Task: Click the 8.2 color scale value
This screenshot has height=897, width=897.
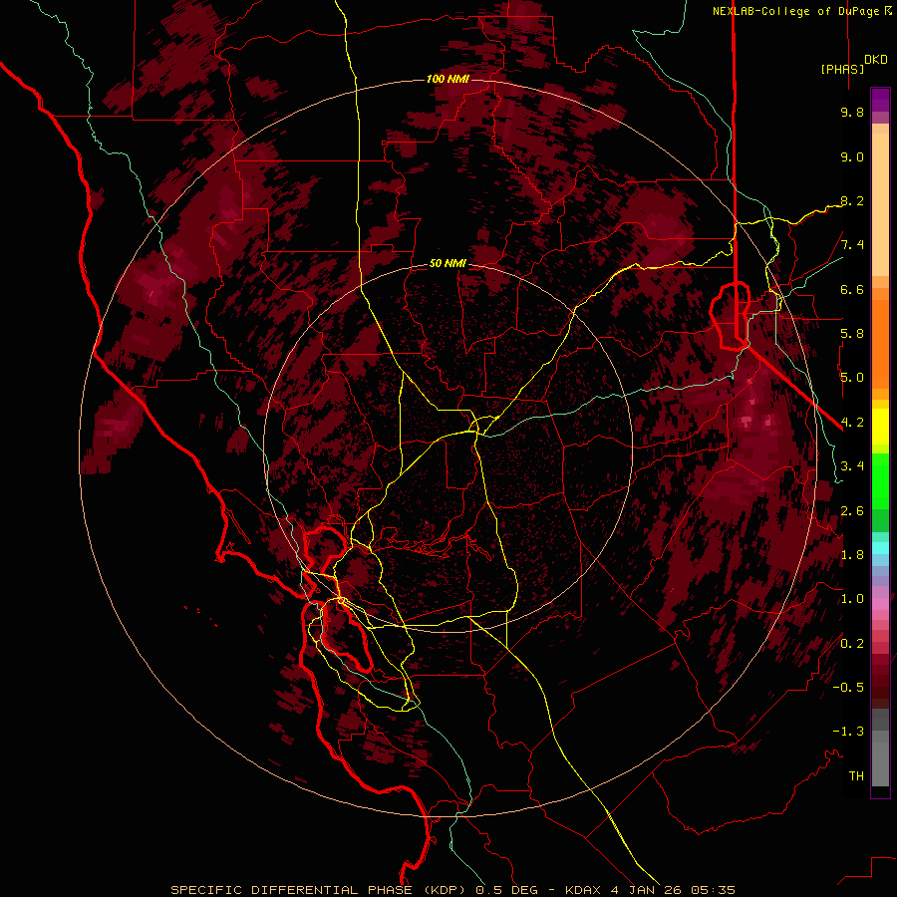Action: click(852, 200)
